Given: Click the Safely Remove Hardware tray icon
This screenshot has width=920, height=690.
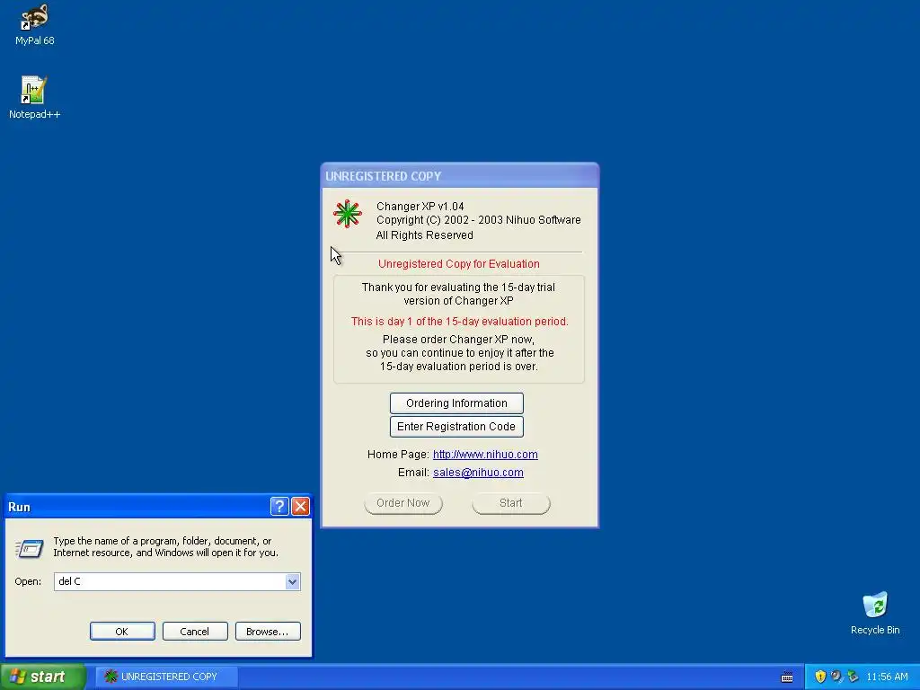Looking at the screenshot, I should pos(853,677).
